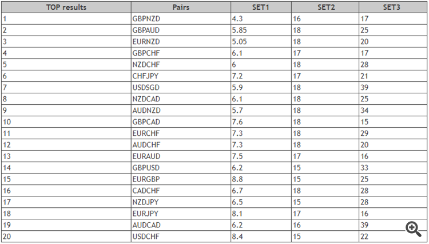Click the SET1 column header
The image size is (429, 244).
pos(260,7)
